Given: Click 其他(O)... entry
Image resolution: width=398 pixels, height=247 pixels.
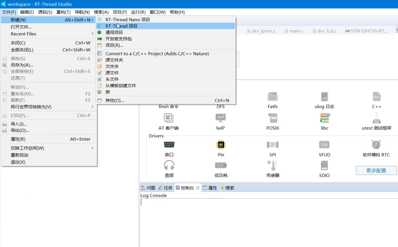Looking at the screenshot, I should point(166,100).
